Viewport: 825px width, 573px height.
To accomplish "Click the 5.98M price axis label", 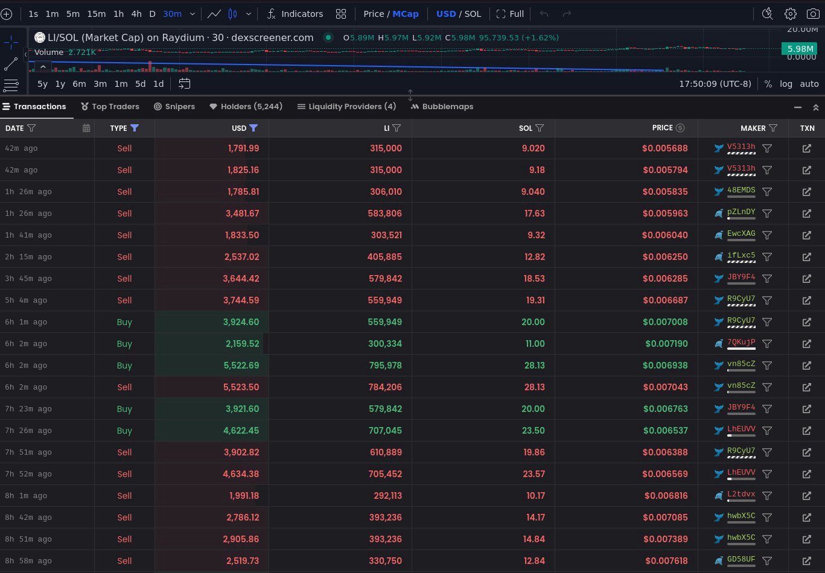I will (x=800, y=49).
